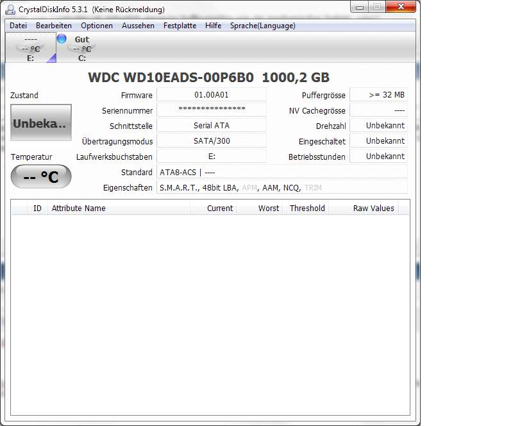The width and height of the screenshot is (513, 426).
Task: Click the Unbeka.. health status button
Action: point(41,123)
